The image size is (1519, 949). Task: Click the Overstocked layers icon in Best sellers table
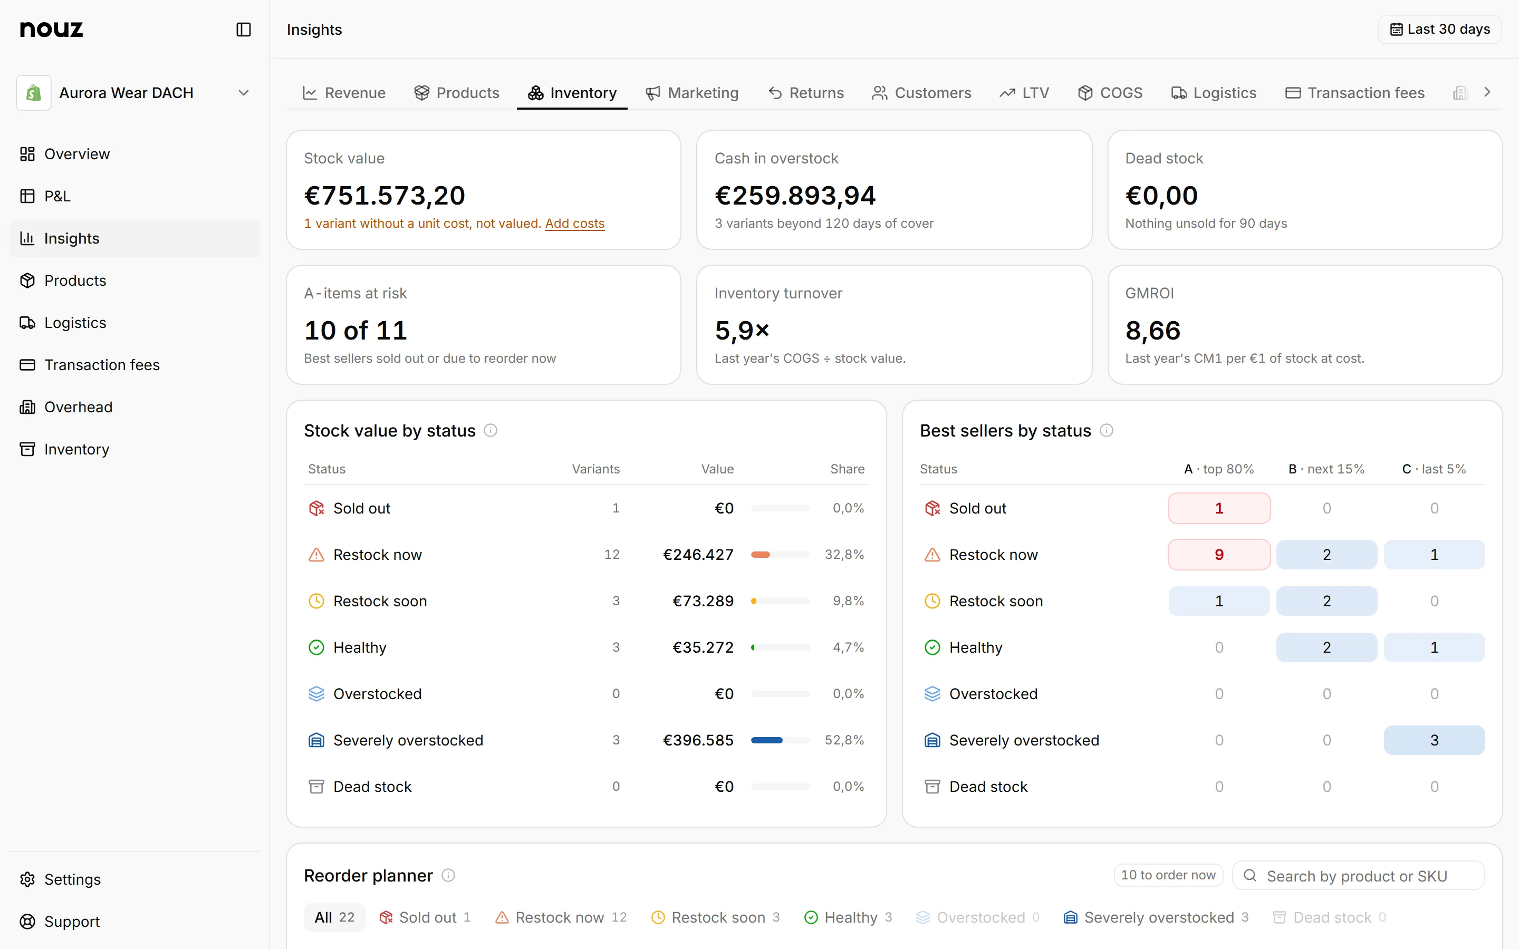coord(932,694)
